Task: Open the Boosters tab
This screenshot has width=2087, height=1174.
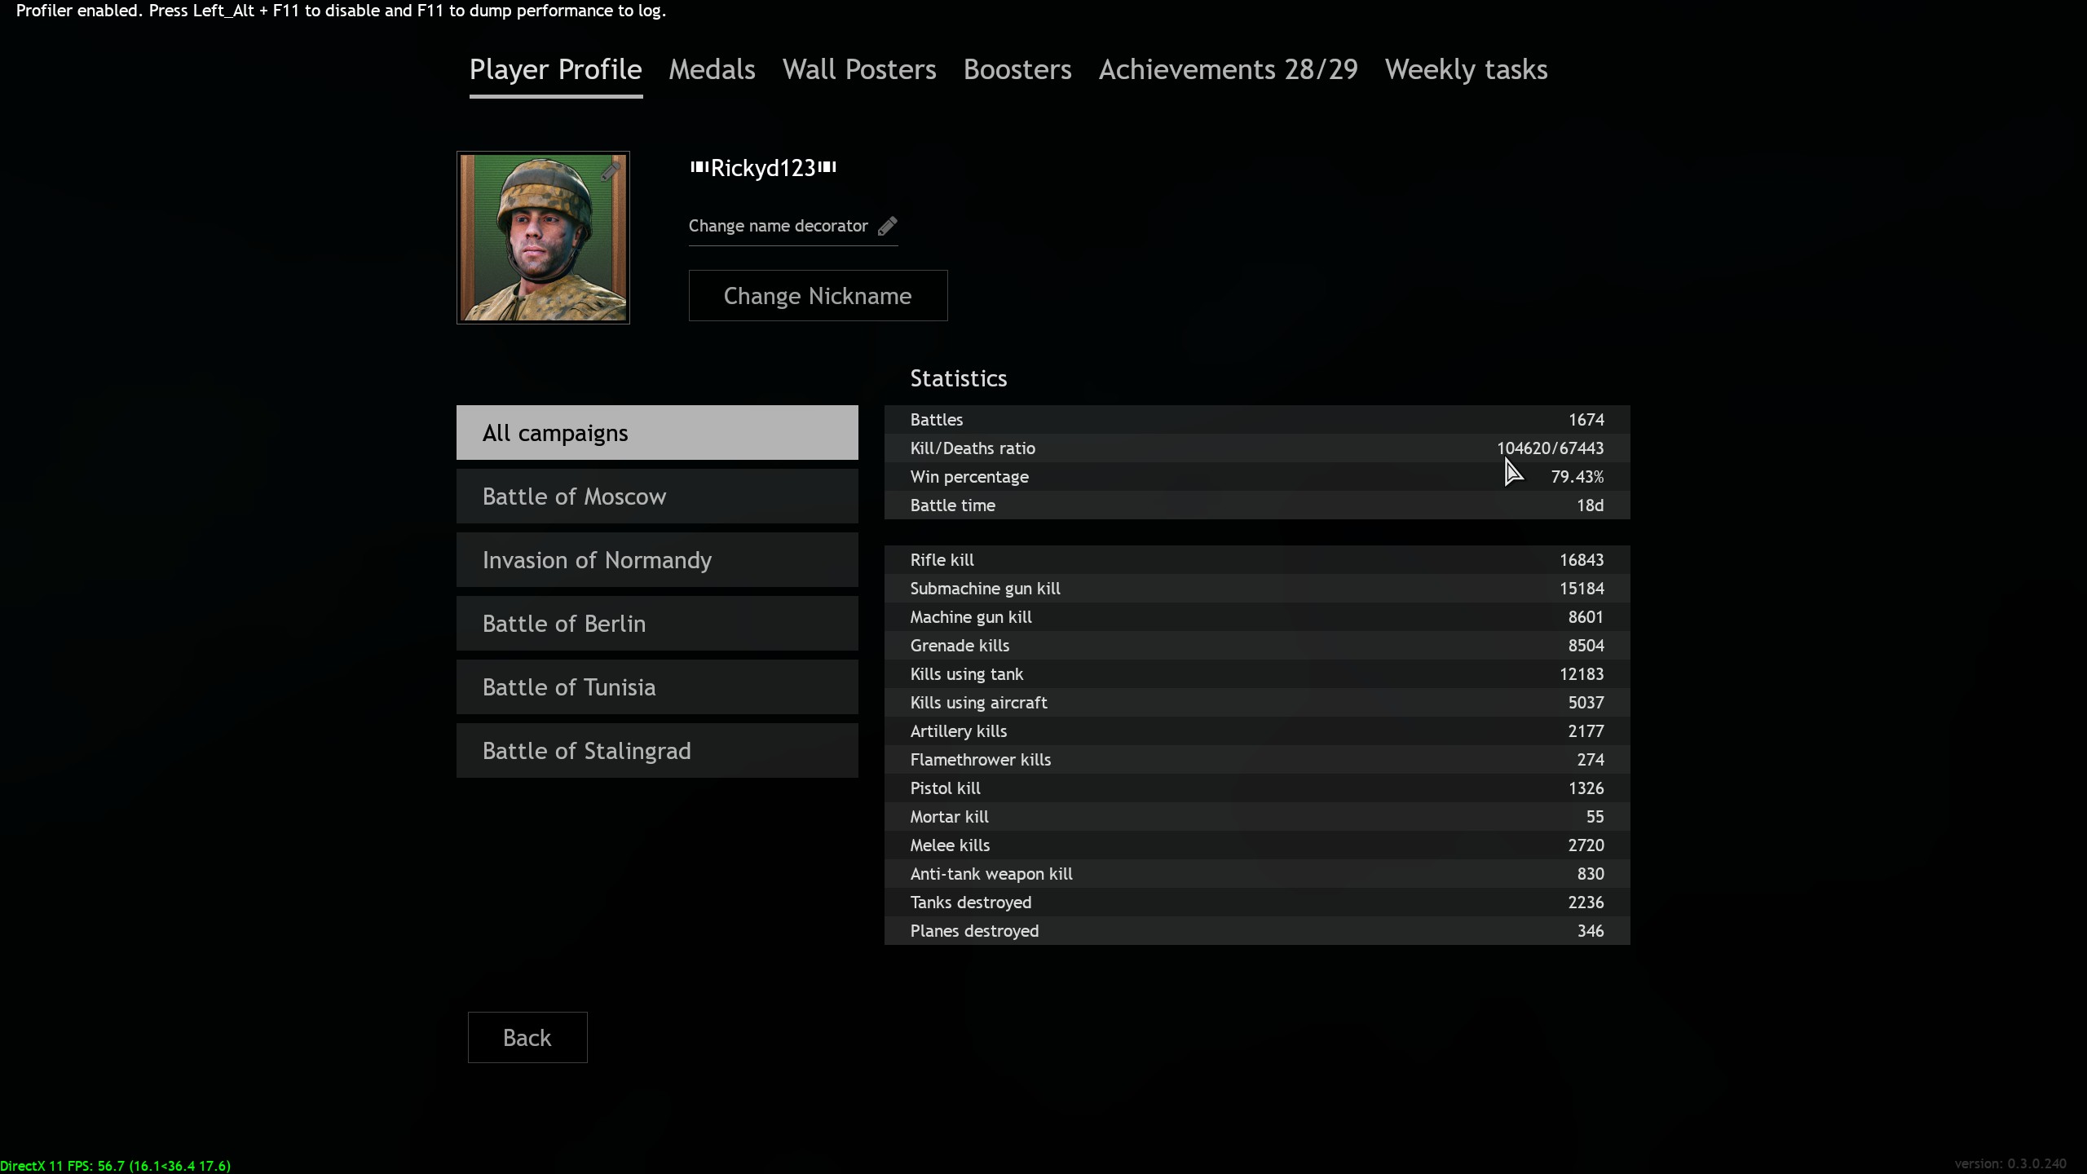Action: (1017, 70)
